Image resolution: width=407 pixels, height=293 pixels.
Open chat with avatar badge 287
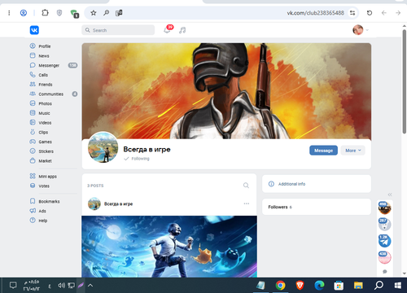pos(385,224)
